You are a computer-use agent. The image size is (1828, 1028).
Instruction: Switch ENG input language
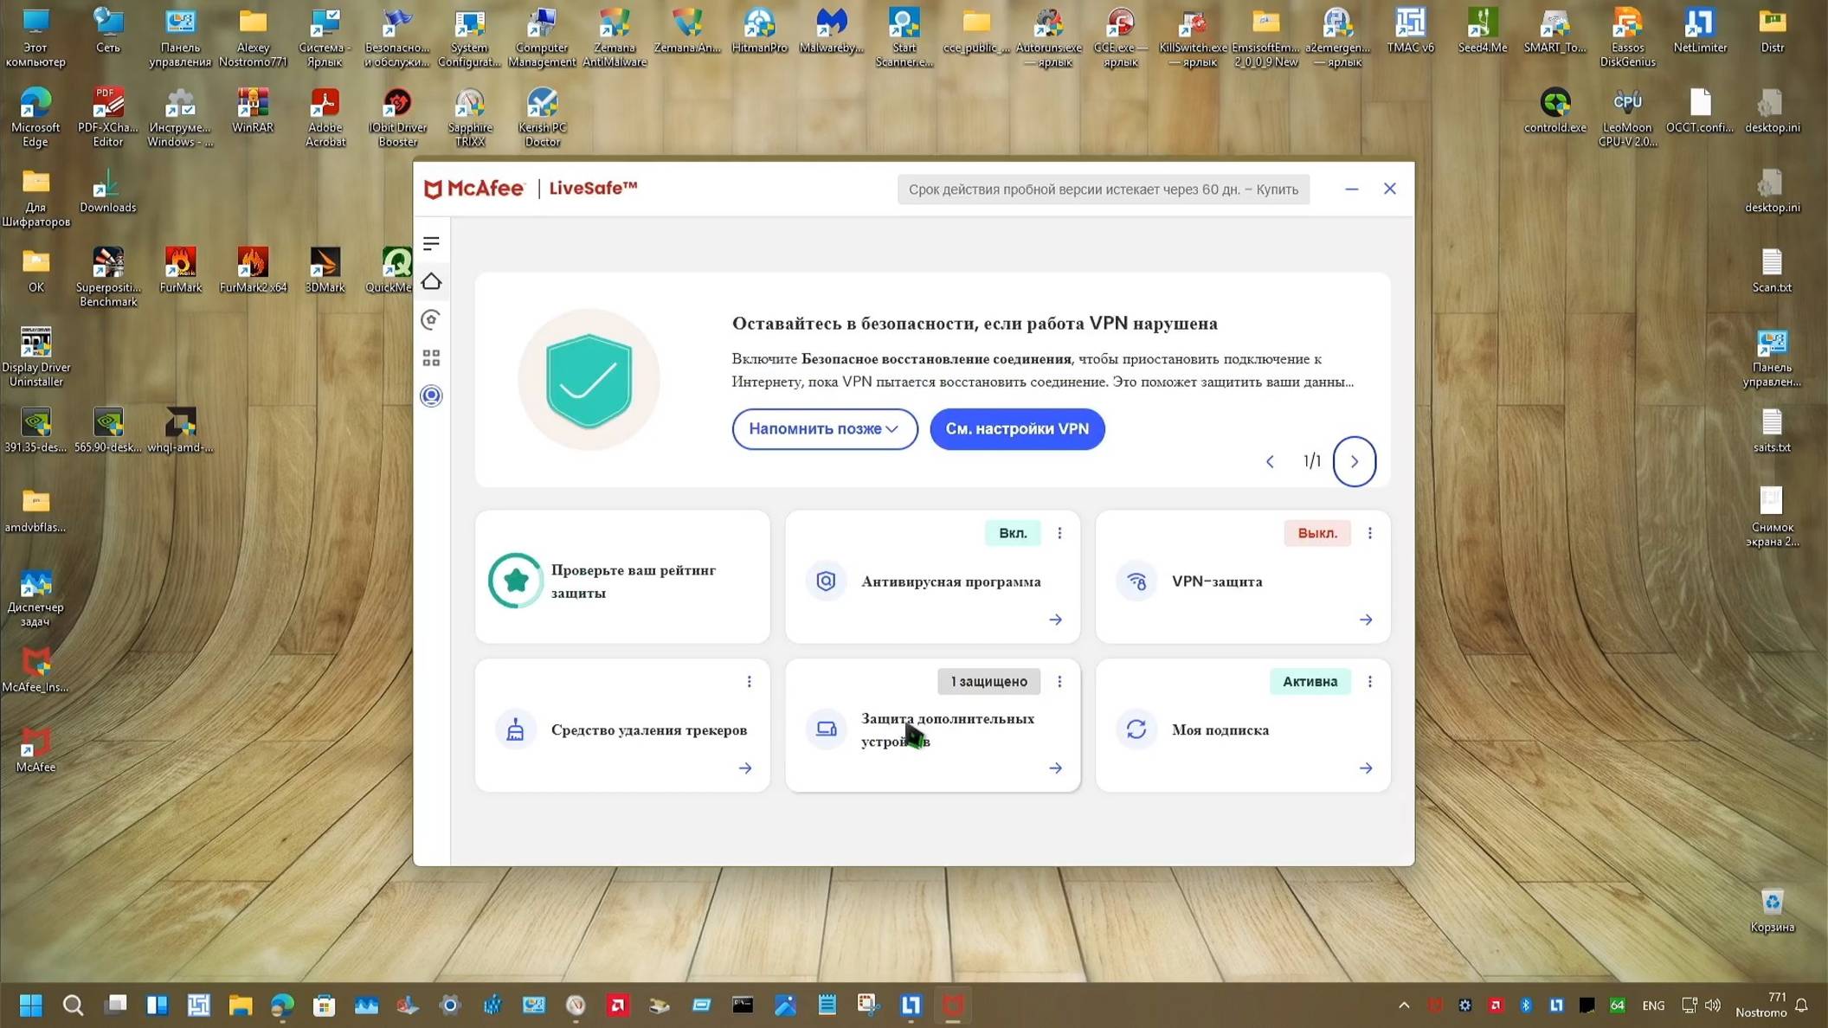point(1653,1006)
